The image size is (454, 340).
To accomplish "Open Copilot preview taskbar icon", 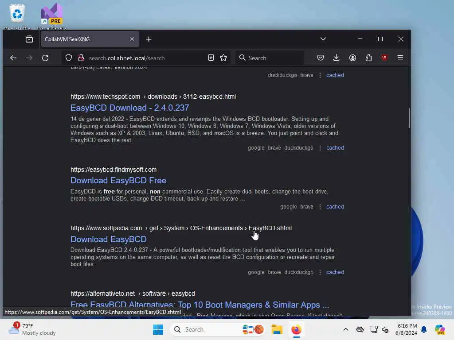I will coord(440,329).
